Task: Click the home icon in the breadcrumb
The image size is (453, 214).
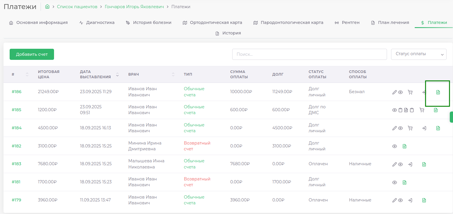Action: [47, 6]
